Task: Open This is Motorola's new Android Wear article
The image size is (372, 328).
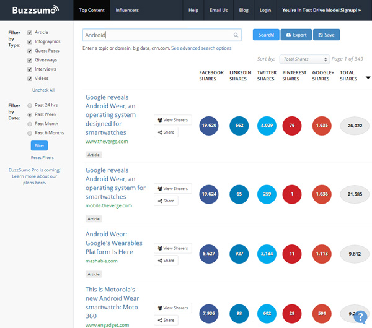Action: (x=112, y=303)
